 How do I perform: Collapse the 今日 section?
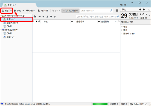(122, 27)
